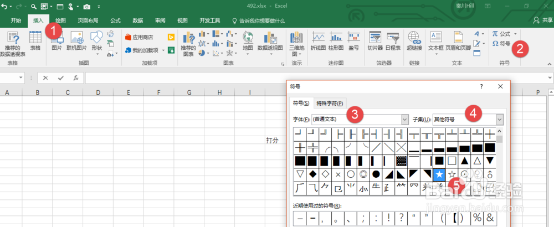
Task: Click the formula bar Enter checkmark
Action: pos(60,78)
